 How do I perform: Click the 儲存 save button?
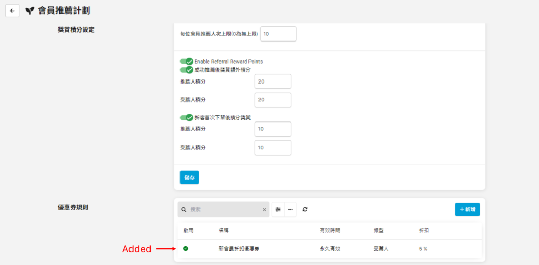pos(189,177)
